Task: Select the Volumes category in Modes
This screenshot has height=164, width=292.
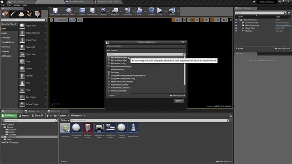Action: coord(5,51)
